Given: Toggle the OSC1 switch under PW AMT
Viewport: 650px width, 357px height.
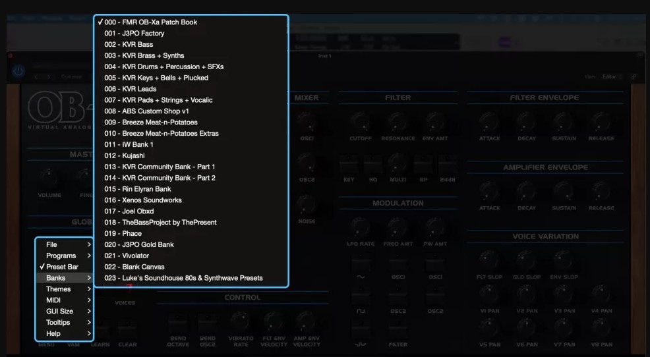Looking at the screenshot, I should point(435,264).
